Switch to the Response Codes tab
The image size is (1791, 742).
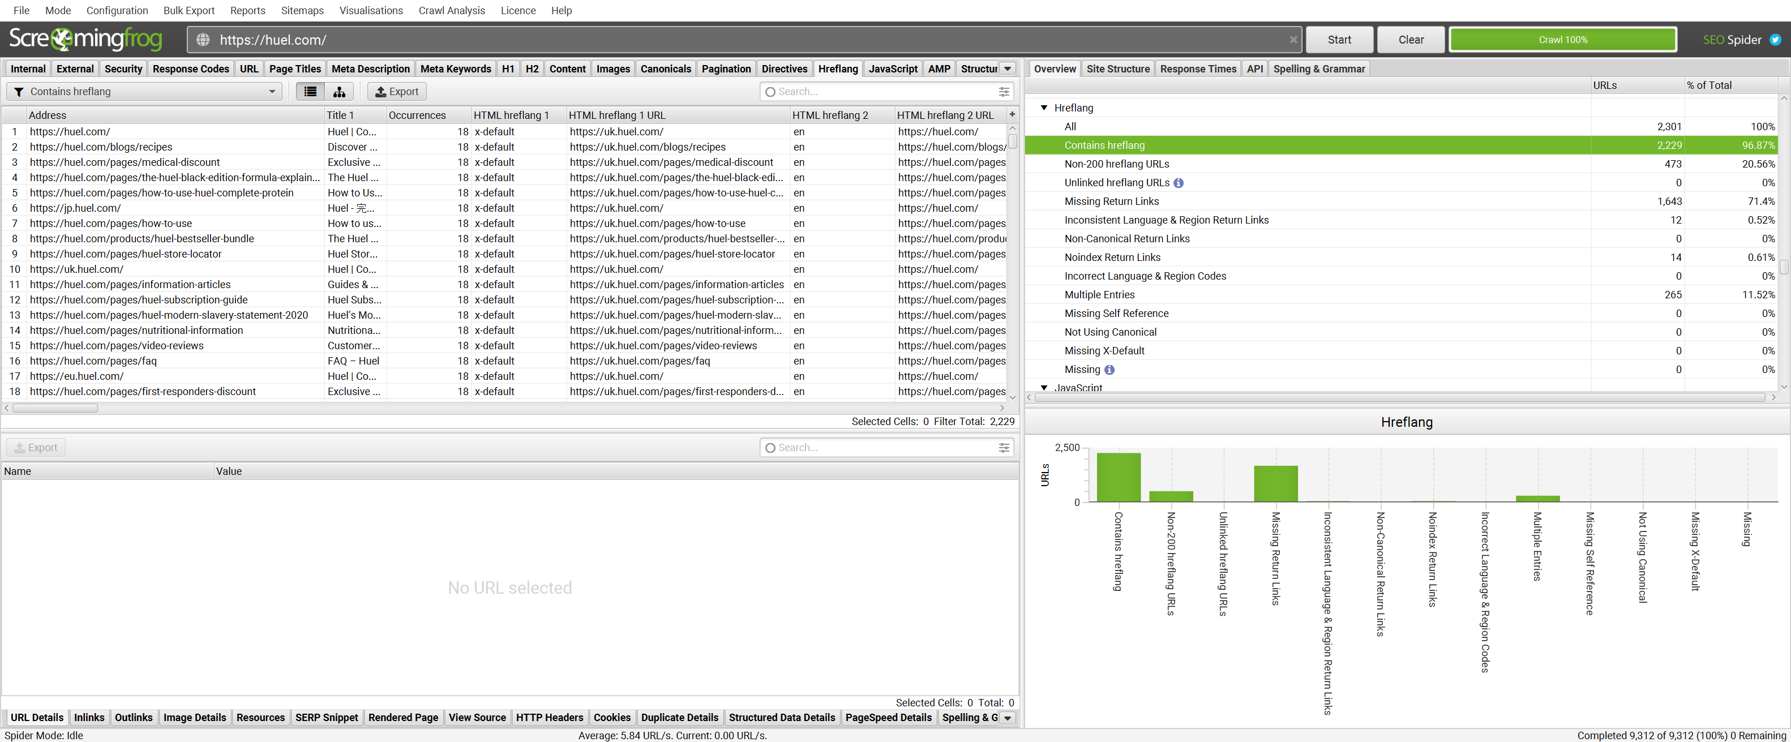click(x=191, y=69)
